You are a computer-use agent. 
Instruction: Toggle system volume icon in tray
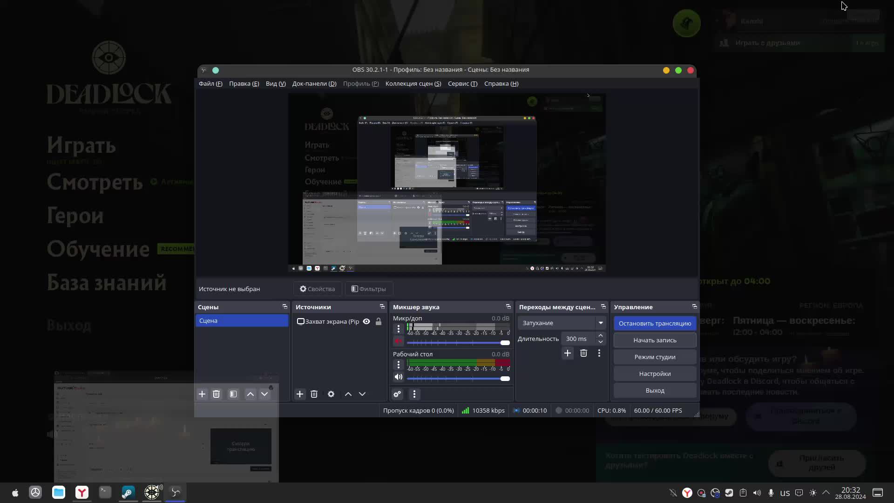click(757, 493)
